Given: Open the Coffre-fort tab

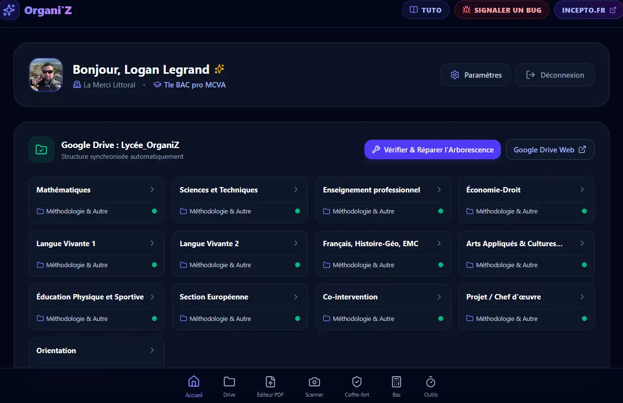Looking at the screenshot, I should click(357, 386).
